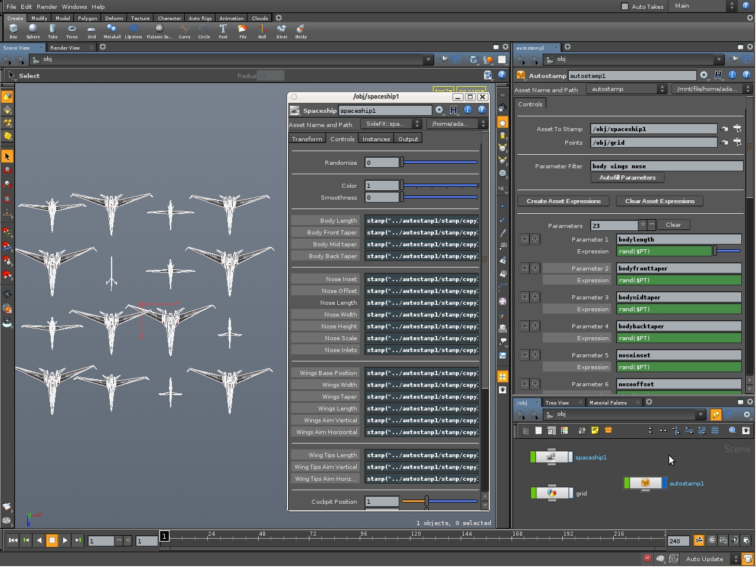Play the animation forward
This screenshot has height=567, width=756.
tap(65, 540)
